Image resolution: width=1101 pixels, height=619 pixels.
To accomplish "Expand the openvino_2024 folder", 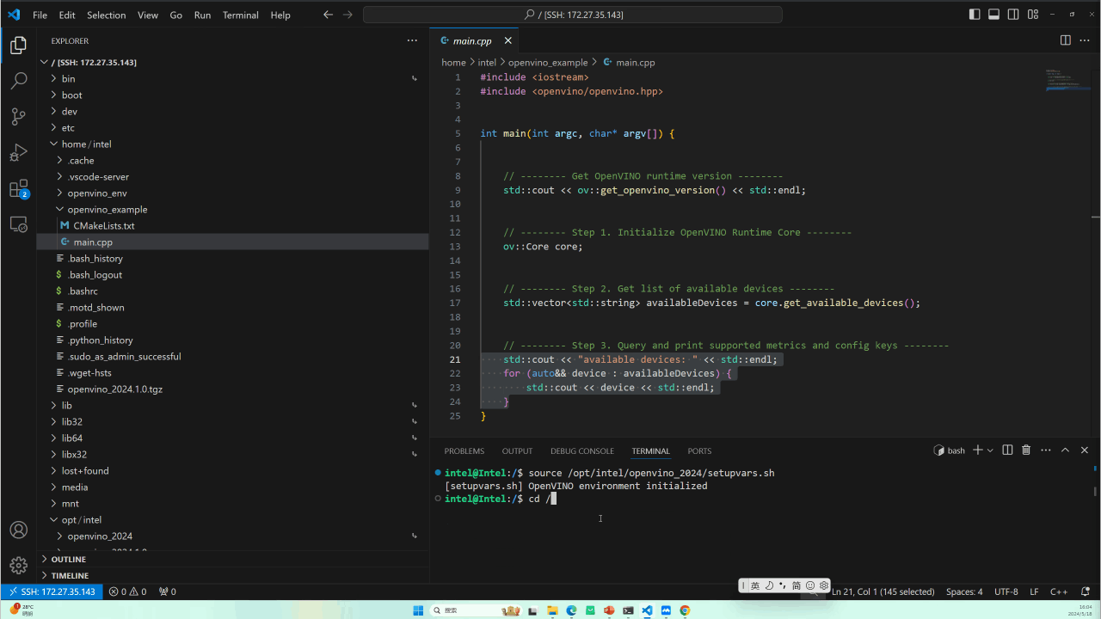I will [x=232, y=536].
